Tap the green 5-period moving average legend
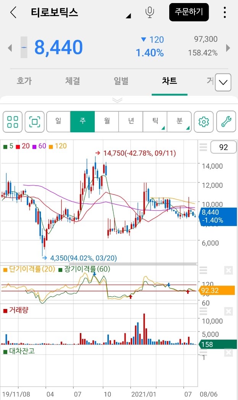The height and width of the screenshot is (400, 238). point(8,146)
